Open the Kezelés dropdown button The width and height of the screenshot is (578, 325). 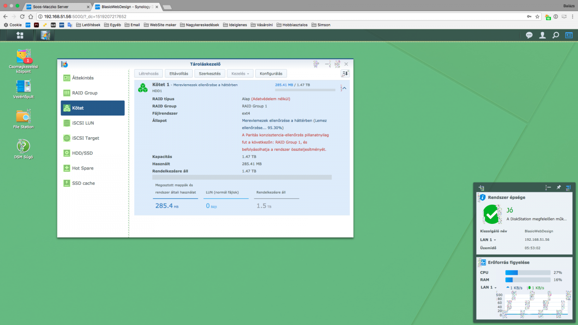click(239, 73)
